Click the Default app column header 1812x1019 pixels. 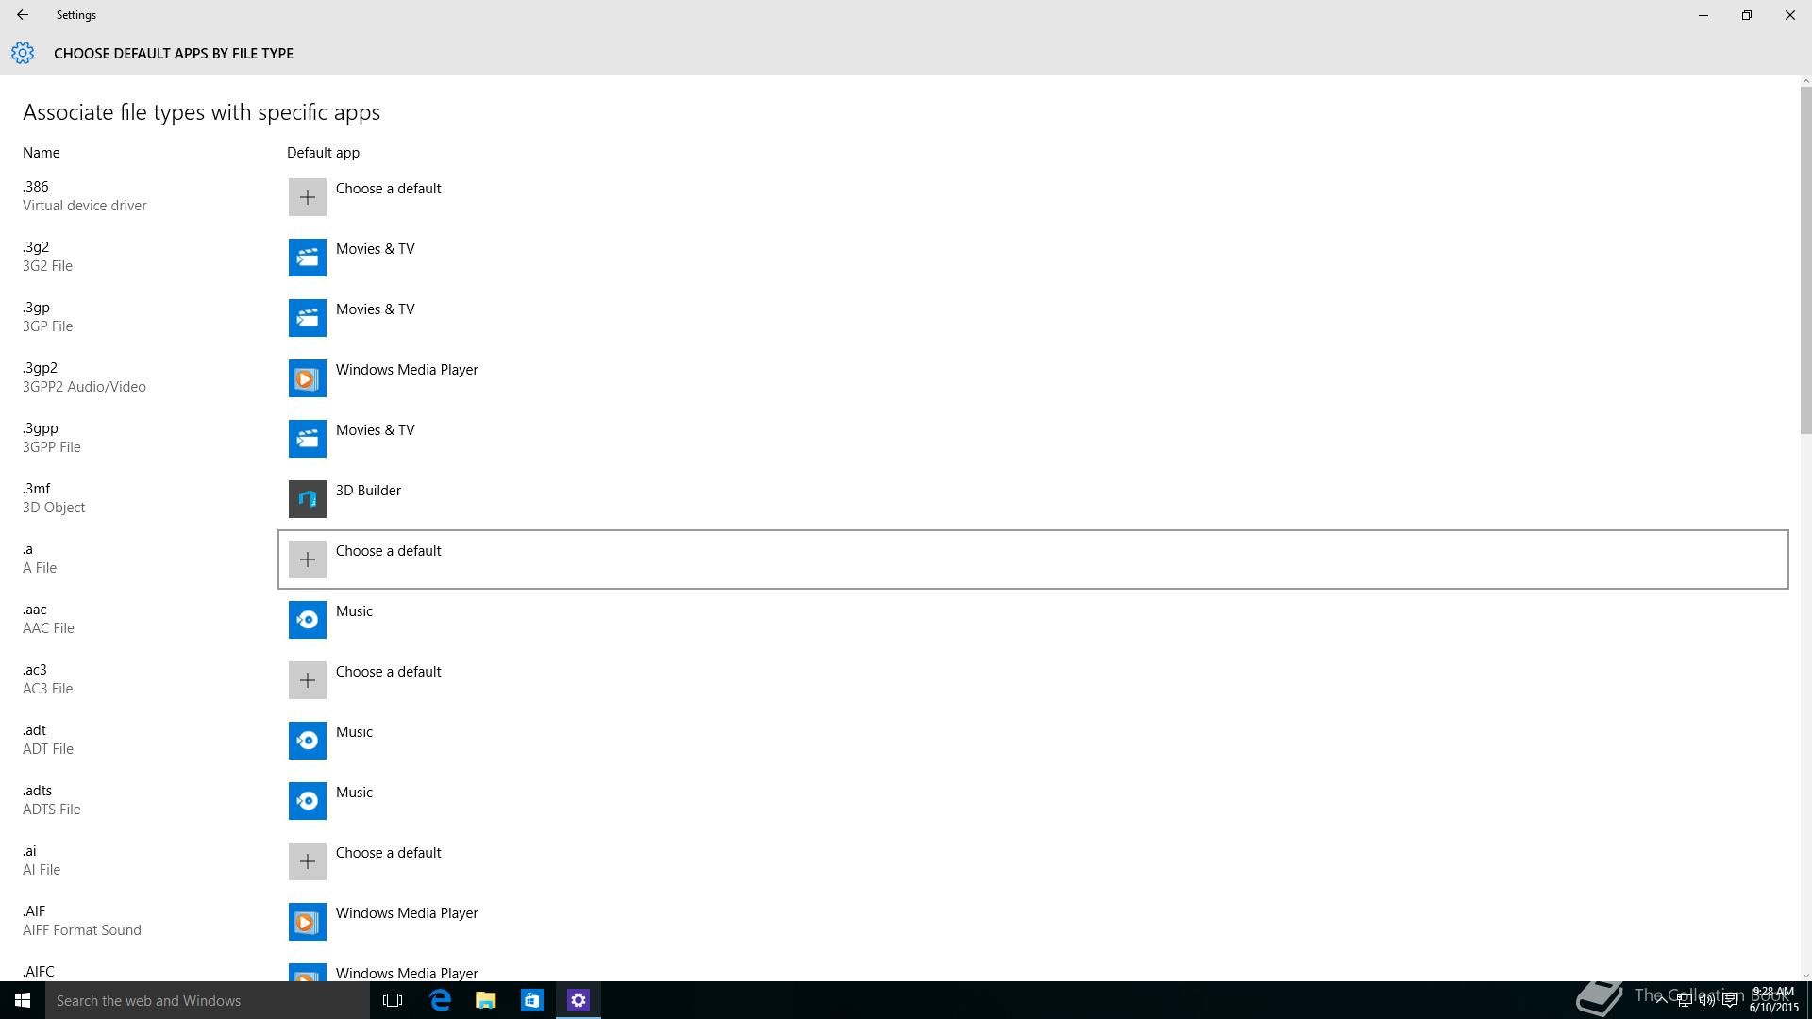pyautogui.click(x=323, y=153)
